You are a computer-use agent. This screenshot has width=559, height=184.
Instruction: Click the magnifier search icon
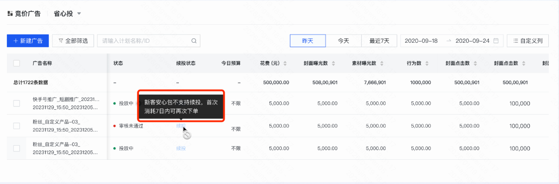tap(194, 41)
